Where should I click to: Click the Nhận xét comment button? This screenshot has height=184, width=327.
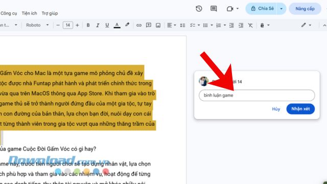pyautogui.click(x=300, y=109)
